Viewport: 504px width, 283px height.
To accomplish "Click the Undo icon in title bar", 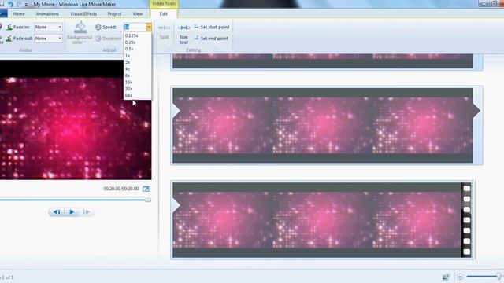I will (10, 4).
